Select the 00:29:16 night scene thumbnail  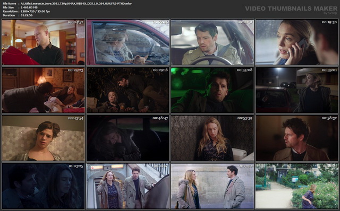pos(128,90)
